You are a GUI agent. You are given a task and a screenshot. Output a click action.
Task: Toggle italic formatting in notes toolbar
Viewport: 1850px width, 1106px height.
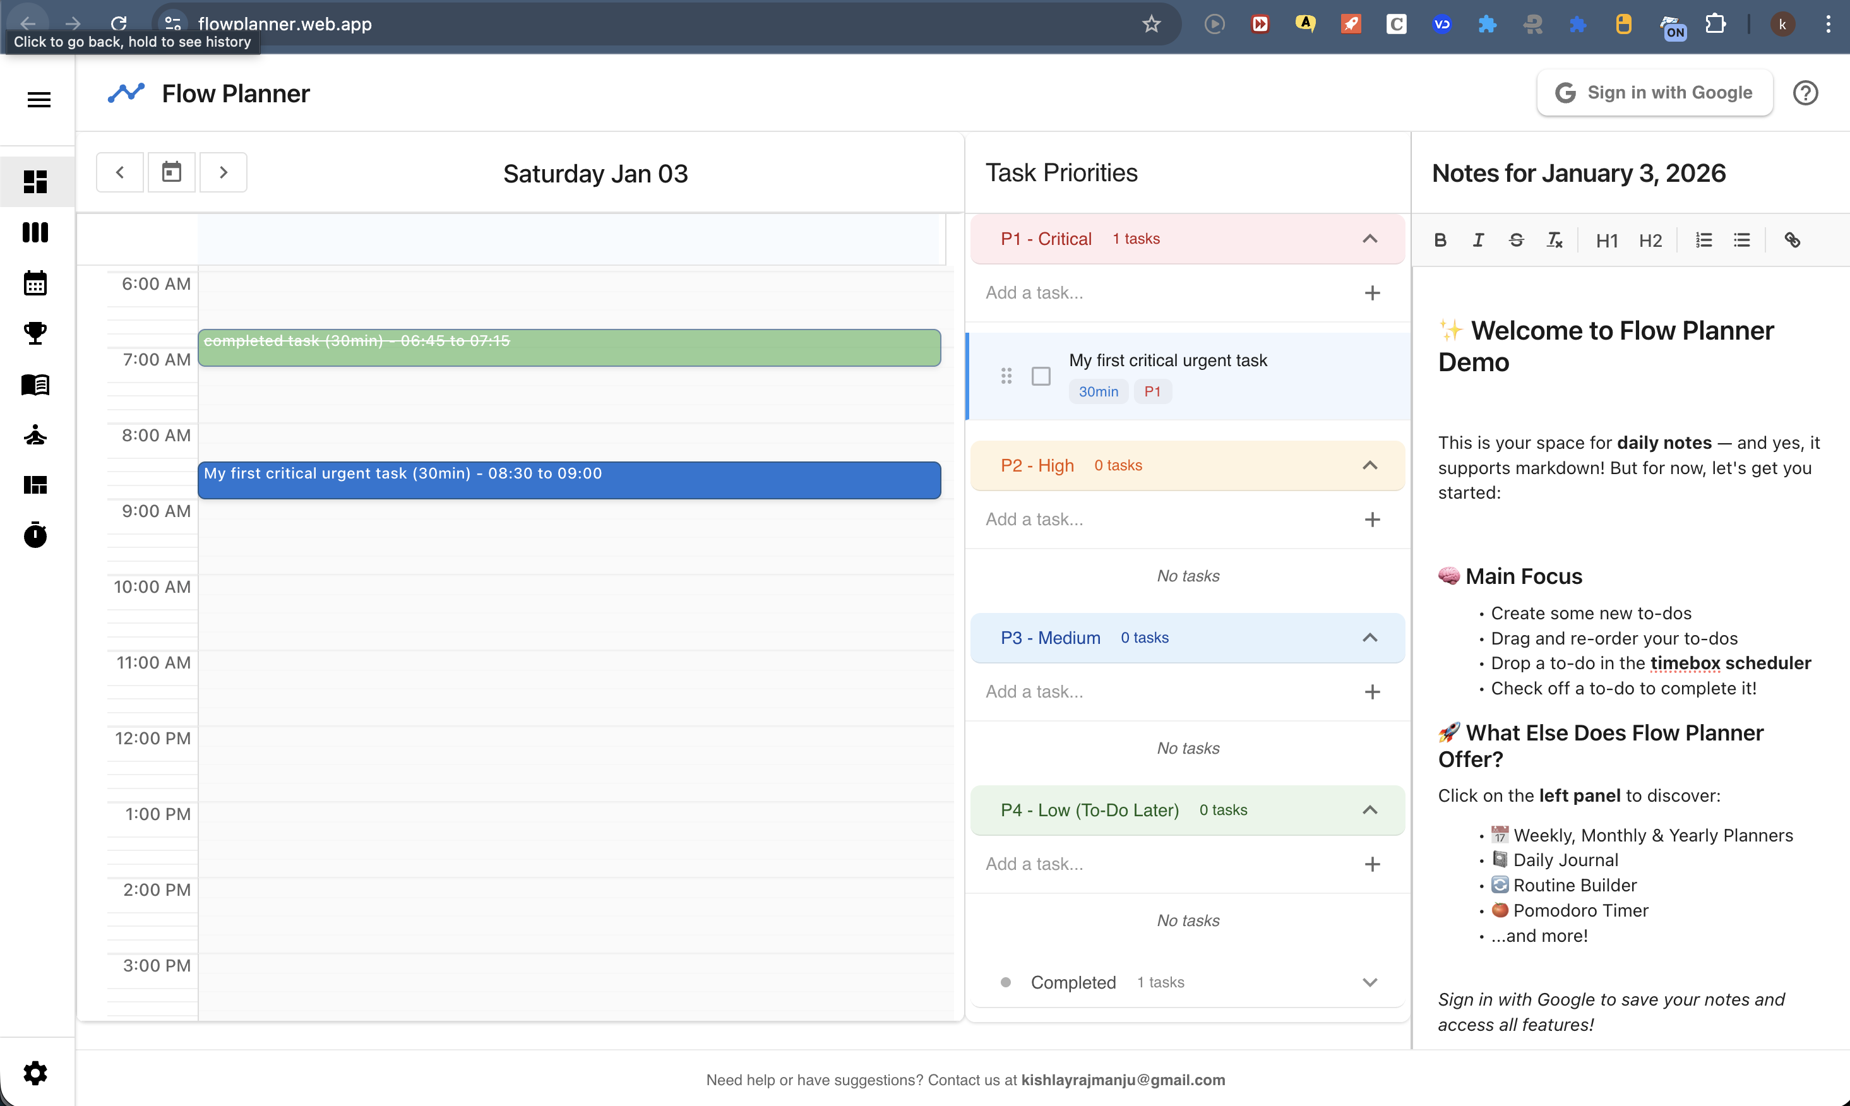[x=1478, y=239]
